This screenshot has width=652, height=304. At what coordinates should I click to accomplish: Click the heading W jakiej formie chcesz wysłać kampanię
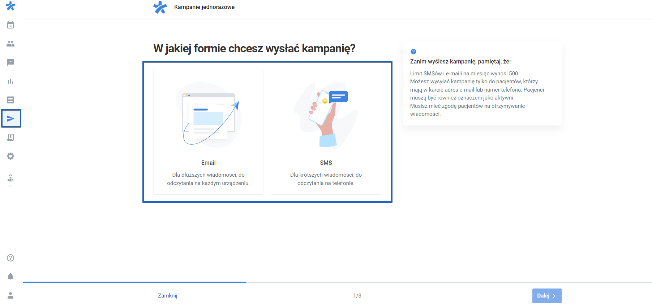coord(254,48)
